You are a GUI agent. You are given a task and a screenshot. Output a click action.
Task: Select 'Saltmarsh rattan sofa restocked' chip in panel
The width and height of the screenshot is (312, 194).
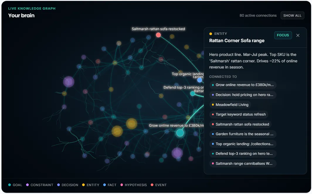click(240, 124)
